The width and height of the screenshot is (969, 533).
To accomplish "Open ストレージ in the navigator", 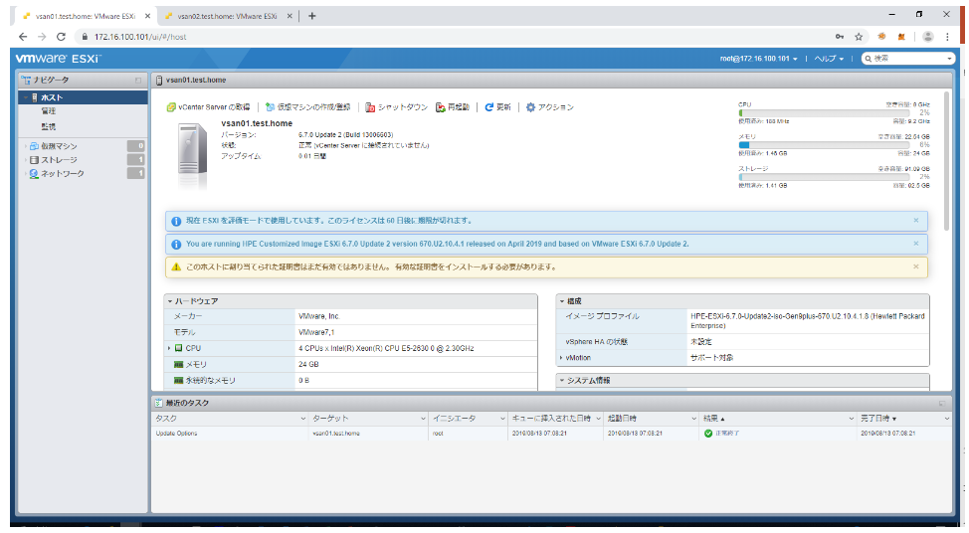I will click(x=59, y=160).
